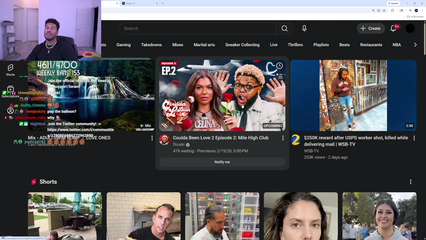This screenshot has height=240, width=426.
Task: Open Coulda Been Love 2 Episode 2 title
Action: 221,138
